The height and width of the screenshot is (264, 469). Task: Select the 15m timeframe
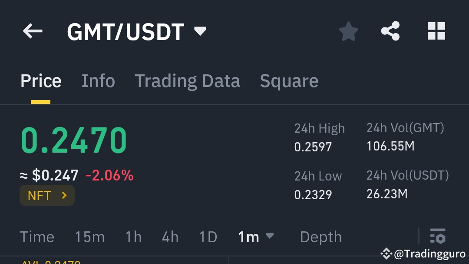[x=90, y=237]
